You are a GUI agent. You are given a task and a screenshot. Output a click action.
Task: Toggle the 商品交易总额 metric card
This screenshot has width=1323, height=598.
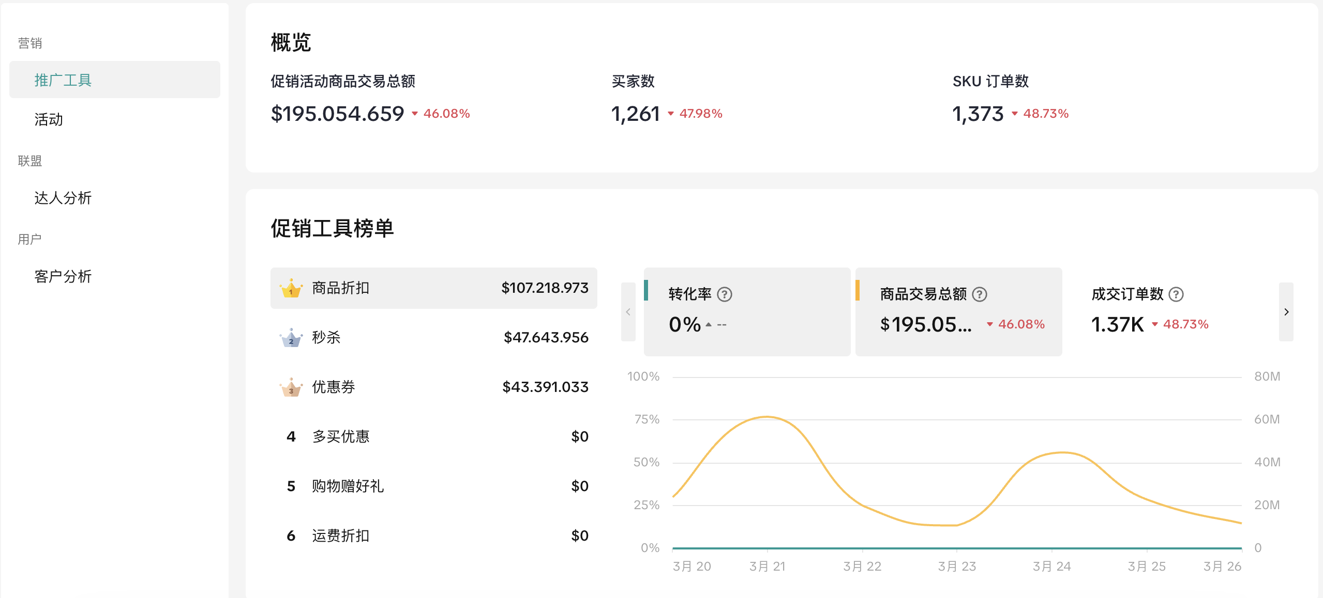point(958,311)
